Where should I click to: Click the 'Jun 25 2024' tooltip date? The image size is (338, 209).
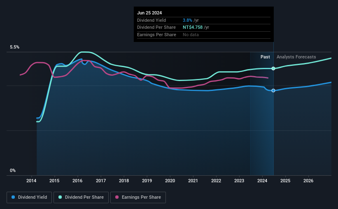point(149,13)
